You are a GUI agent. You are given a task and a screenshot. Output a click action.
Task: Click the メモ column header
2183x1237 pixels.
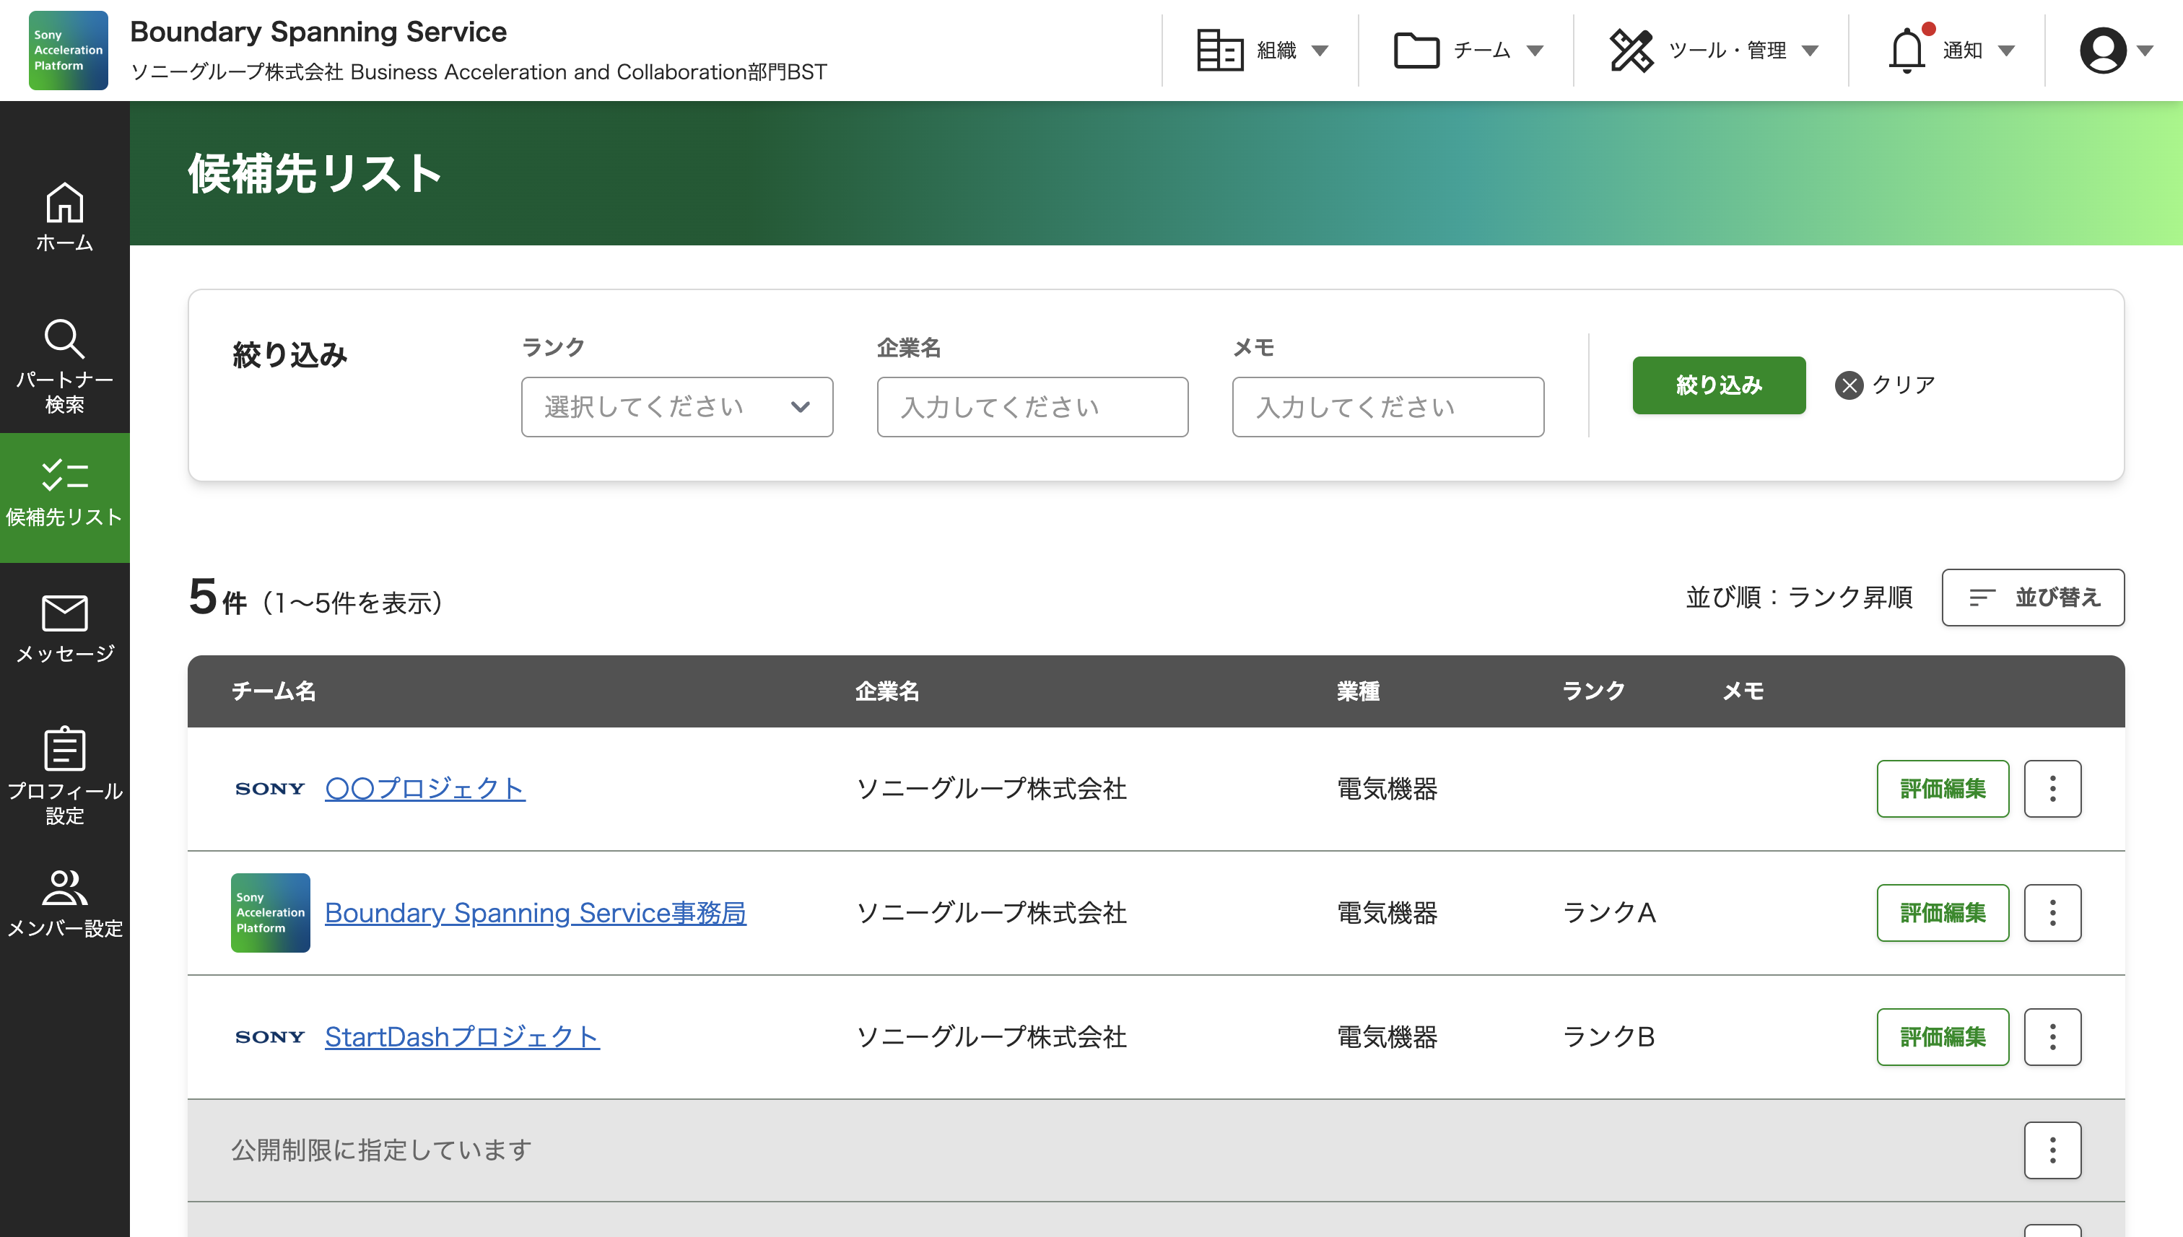(x=1743, y=691)
